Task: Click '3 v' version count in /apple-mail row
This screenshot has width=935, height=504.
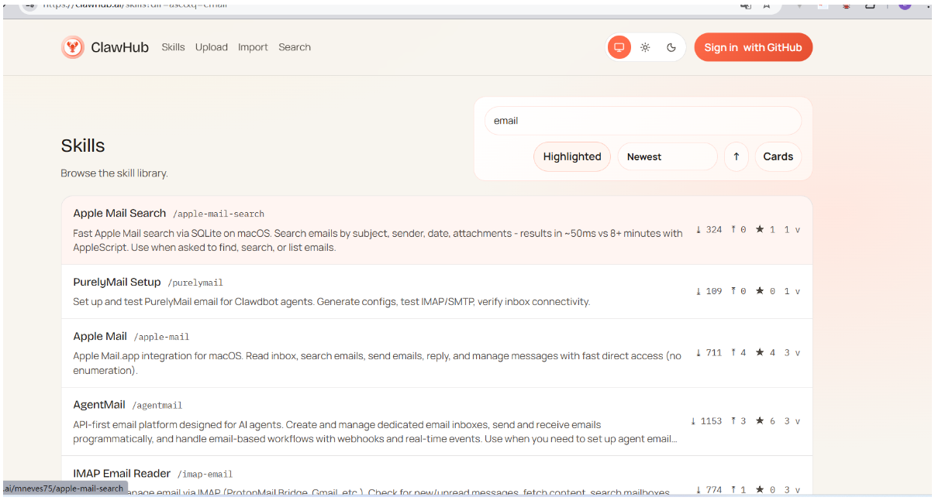Action: tap(792, 352)
